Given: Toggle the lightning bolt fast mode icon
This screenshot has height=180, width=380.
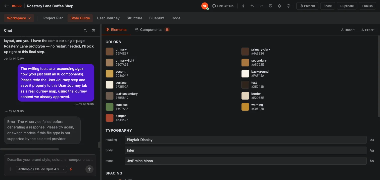Looking at the screenshot, I should [71, 169].
